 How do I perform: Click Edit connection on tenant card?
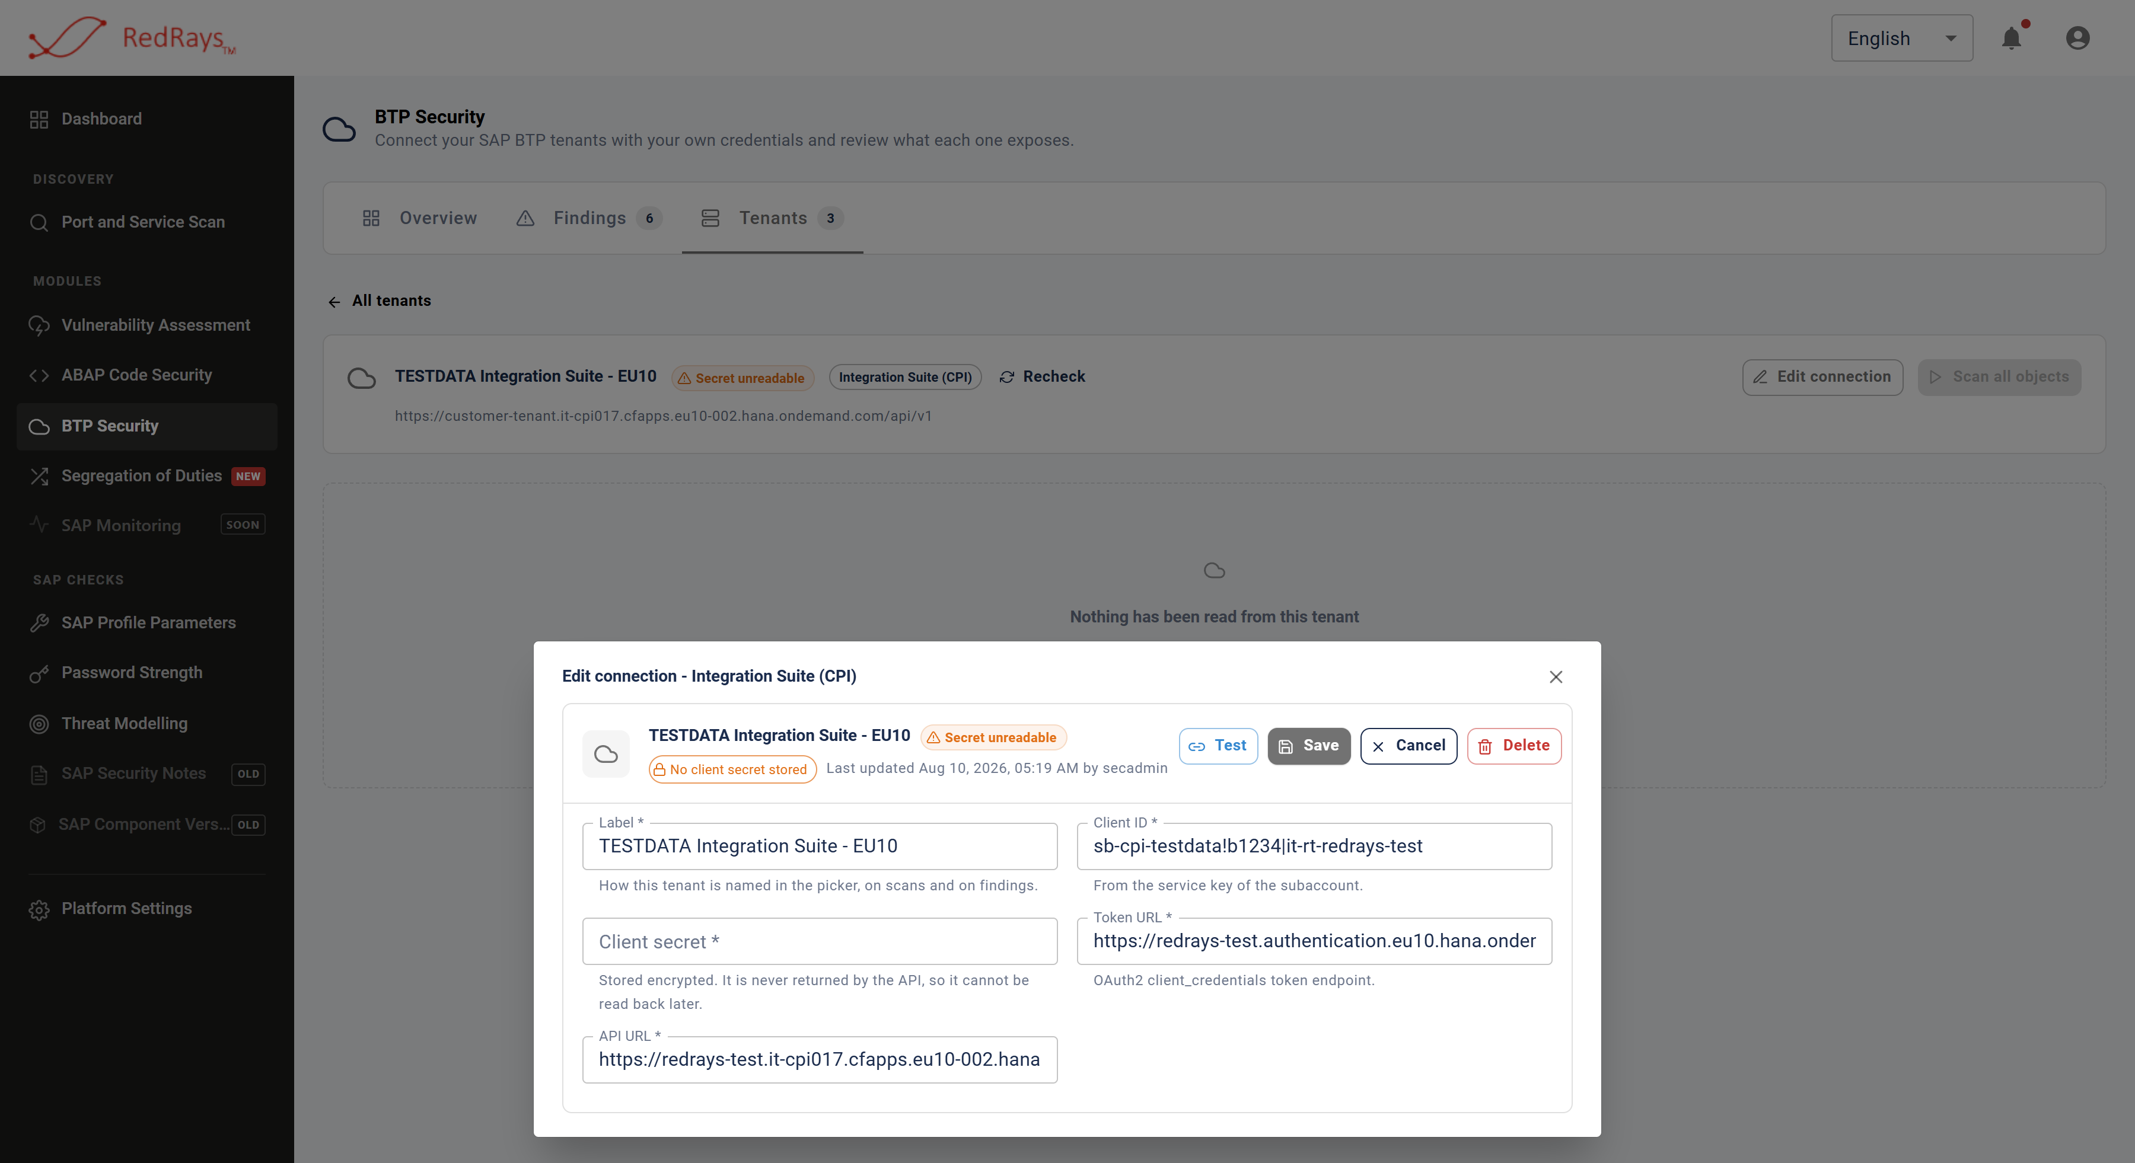click(1822, 377)
